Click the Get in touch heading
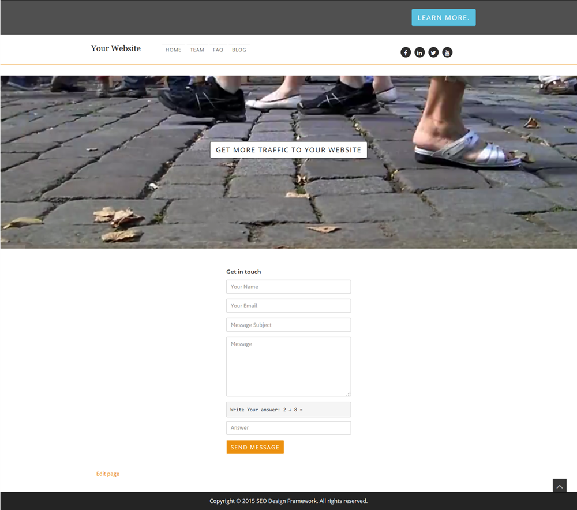Viewport: 577px width, 510px height. (243, 272)
